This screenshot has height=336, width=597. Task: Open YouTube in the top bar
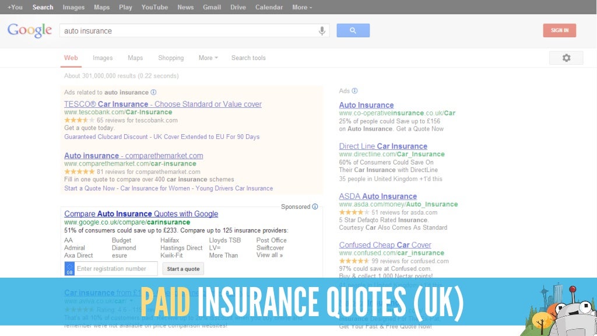[x=154, y=7]
